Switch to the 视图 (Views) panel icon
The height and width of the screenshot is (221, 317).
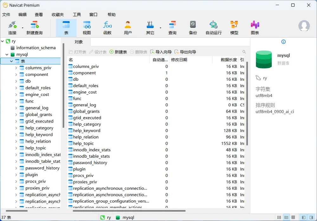pyautogui.click(x=87, y=27)
